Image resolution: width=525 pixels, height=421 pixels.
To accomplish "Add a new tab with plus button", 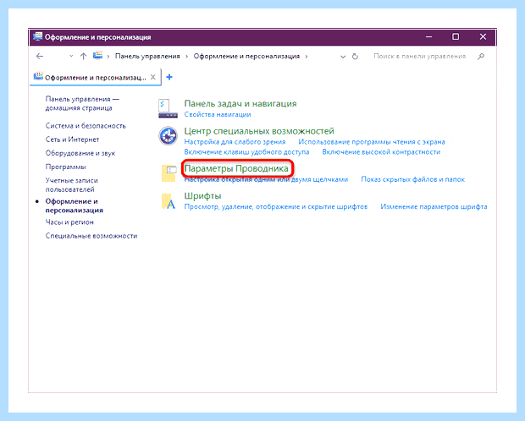I will (x=169, y=77).
